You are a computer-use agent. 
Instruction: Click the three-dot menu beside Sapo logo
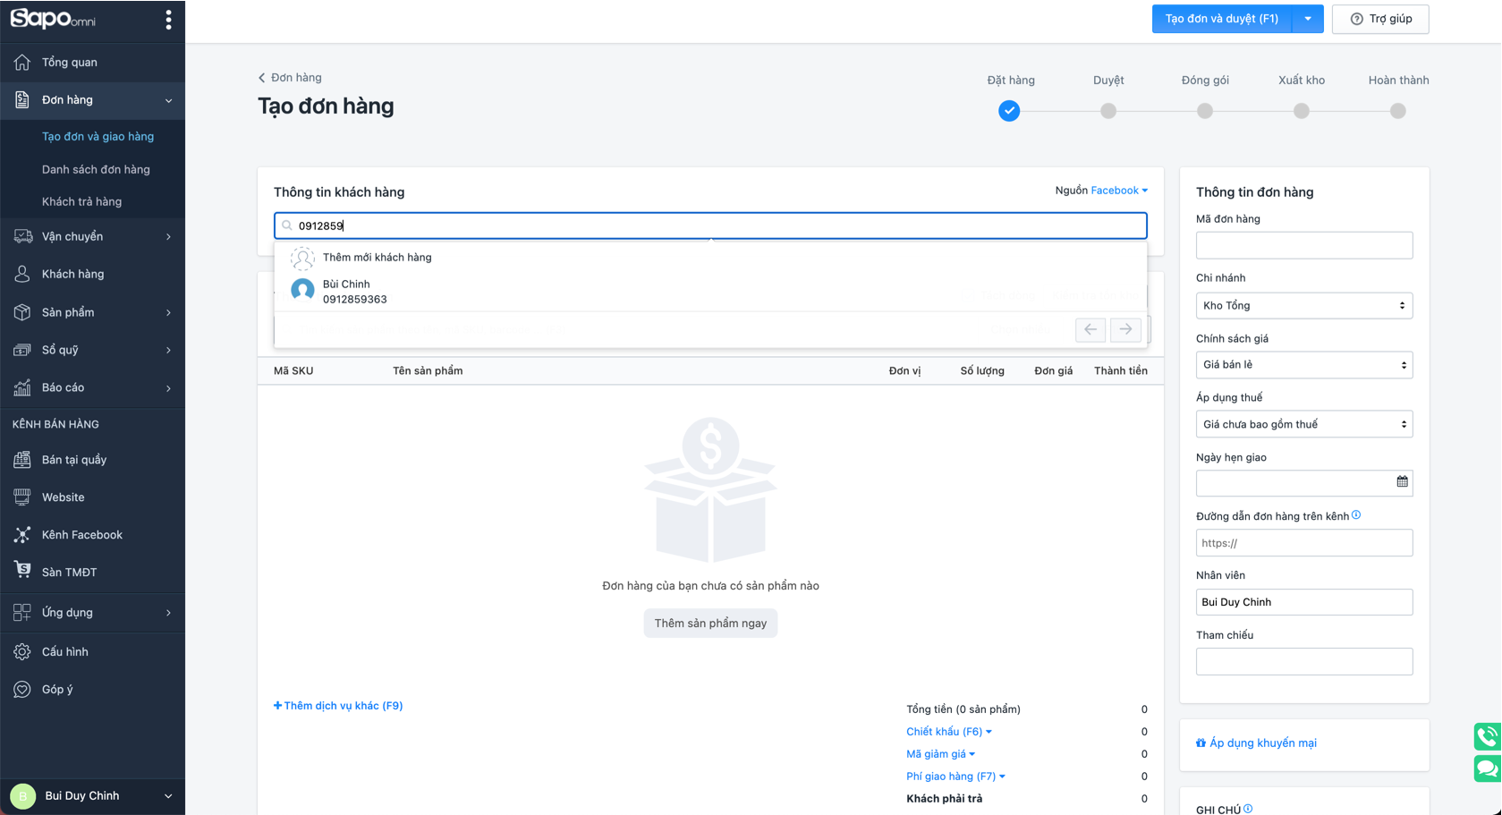click(x=168, y=20)
